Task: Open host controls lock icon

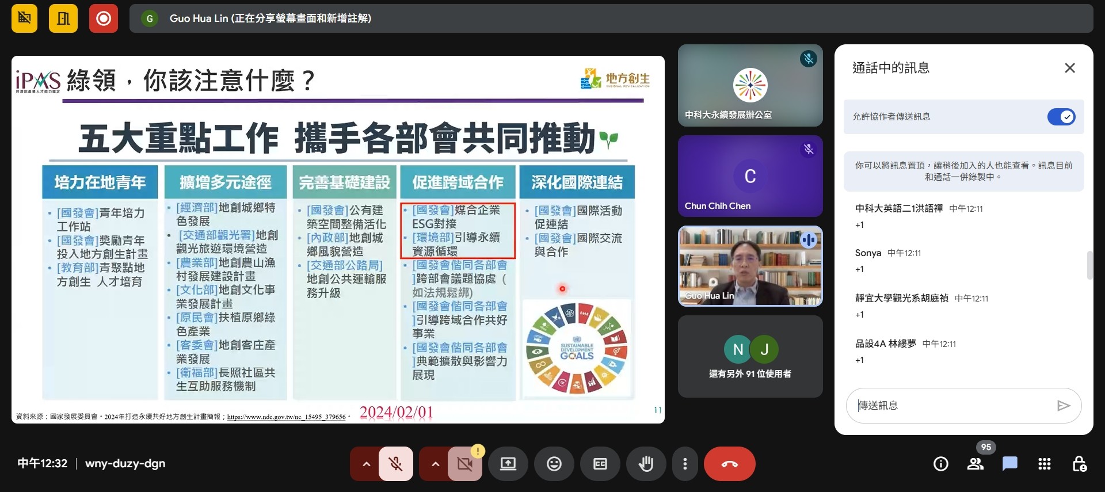Action: (x=1079, y=464)
